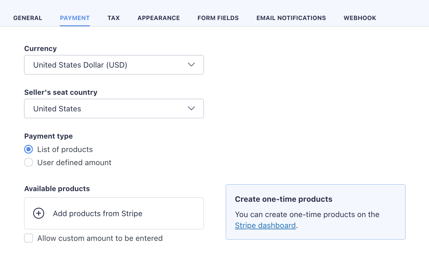Click the Available products area

coord(114,213)
